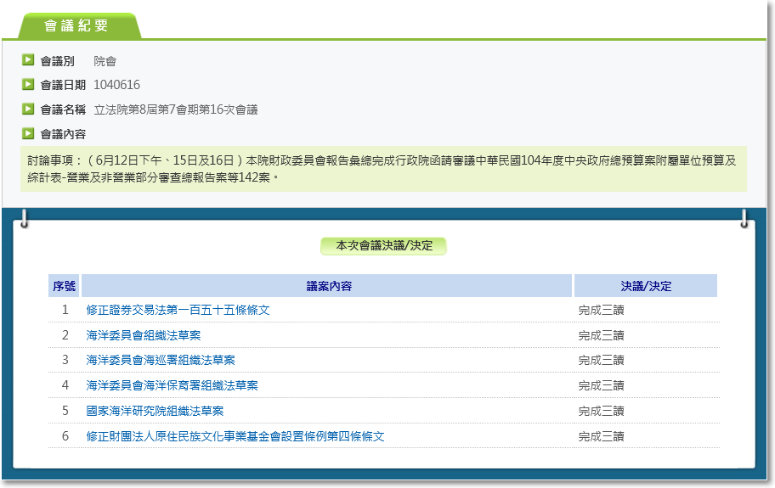Open 海洋委員會海洋保育署組織法草案 link

coord(172,385)
